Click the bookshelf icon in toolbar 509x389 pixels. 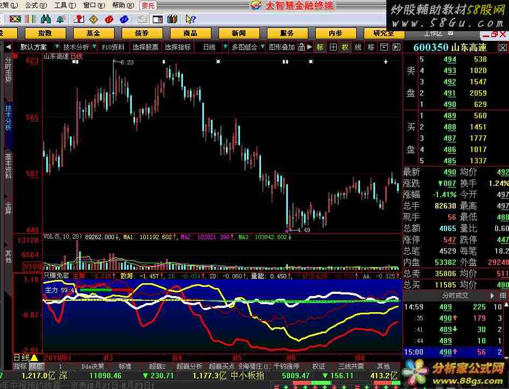click(x=172, y=19)
